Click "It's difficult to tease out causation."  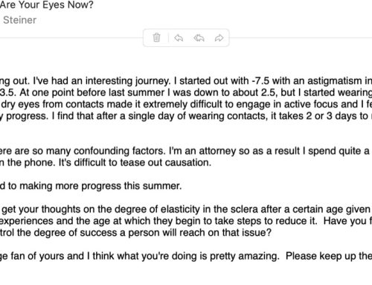[135, 162]
